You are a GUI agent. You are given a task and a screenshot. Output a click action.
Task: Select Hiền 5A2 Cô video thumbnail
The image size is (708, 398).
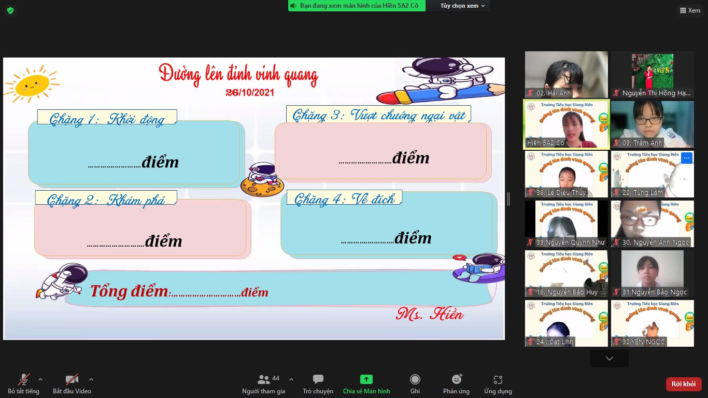pyautogui.click(x=566, y=124)
